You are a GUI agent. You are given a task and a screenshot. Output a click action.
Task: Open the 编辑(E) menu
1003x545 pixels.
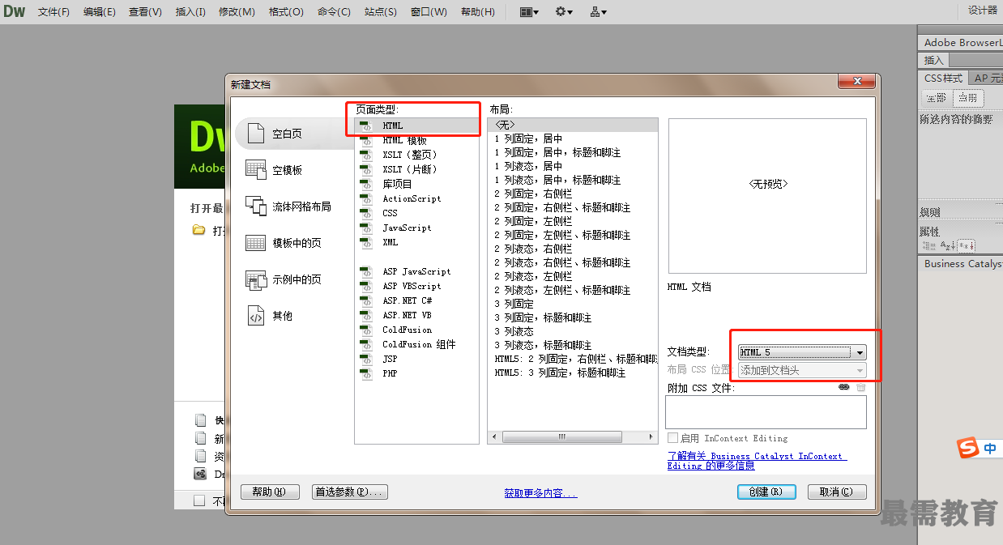100,12
